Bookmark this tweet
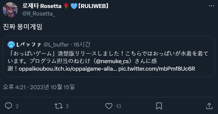 (x=159, y=106)
